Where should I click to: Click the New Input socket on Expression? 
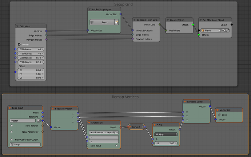[87, 146]
